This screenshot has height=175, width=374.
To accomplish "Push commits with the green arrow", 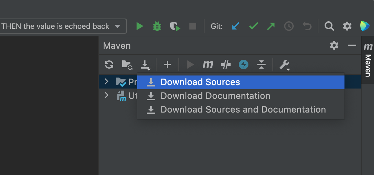I will (271, 26).
